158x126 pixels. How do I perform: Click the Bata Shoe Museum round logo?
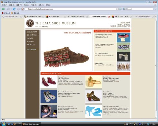(30, 23)
